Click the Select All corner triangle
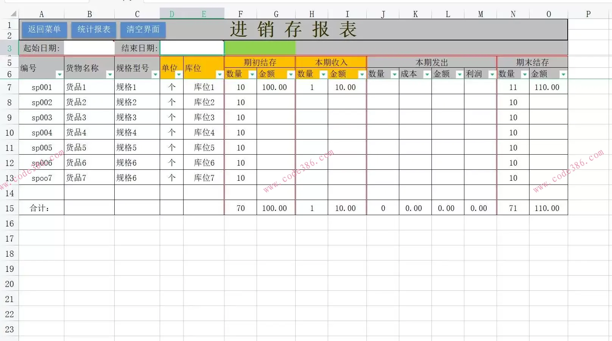 pos(13,14)
